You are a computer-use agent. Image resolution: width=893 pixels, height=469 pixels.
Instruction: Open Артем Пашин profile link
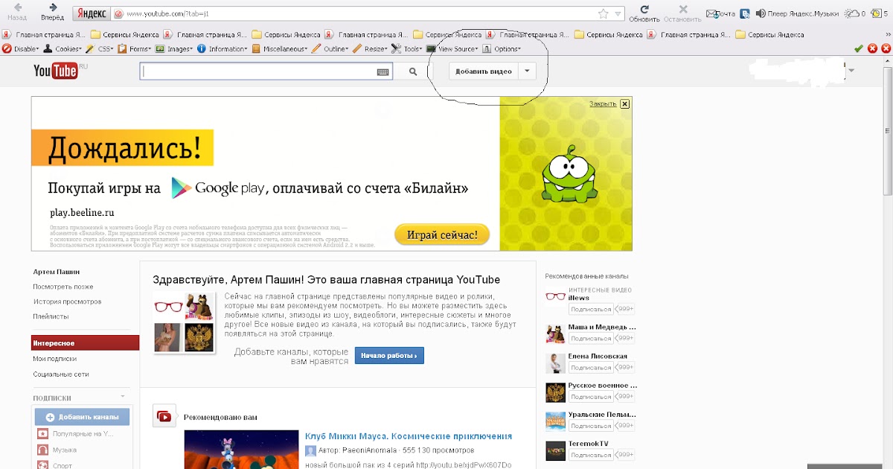56,272
